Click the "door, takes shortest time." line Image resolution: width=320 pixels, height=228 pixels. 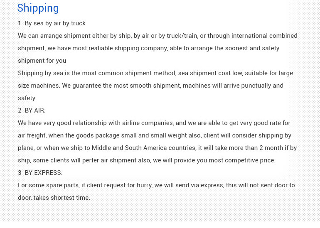(54, 198)
